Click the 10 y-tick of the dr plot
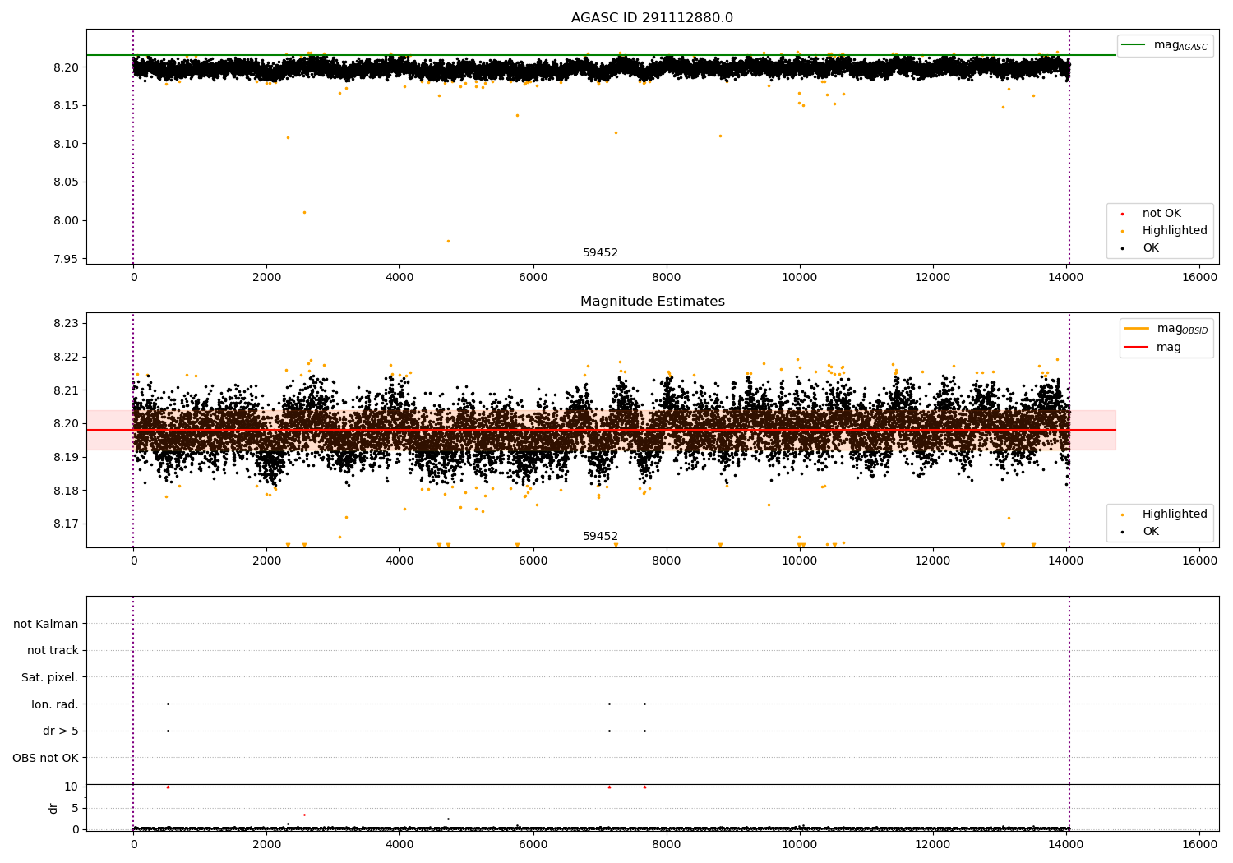The image size is (1233, 863). [x=72, y=787]
